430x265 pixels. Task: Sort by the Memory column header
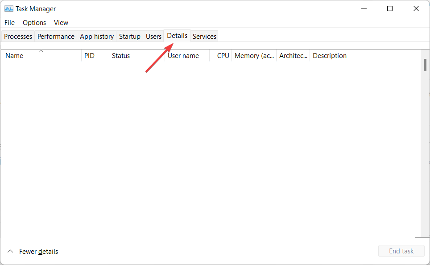(254, 56)
